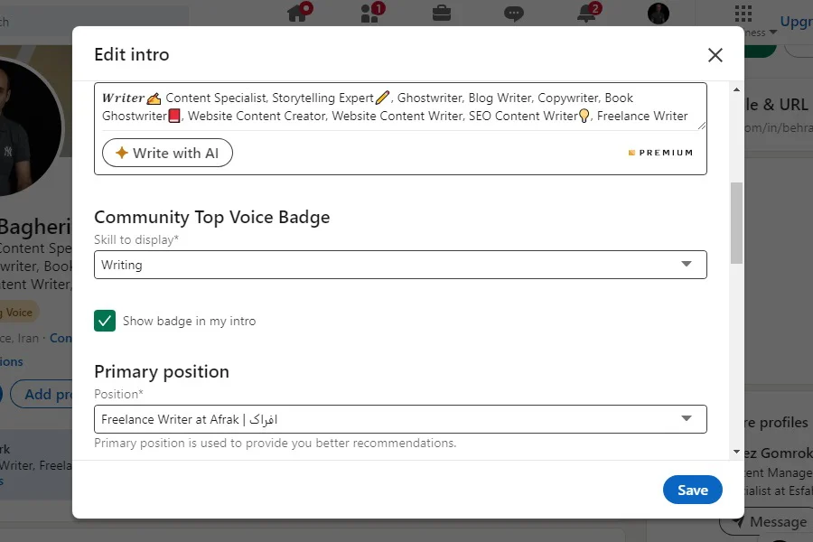
Task: Open the Notifications bell icon
Action: point(588,13)
